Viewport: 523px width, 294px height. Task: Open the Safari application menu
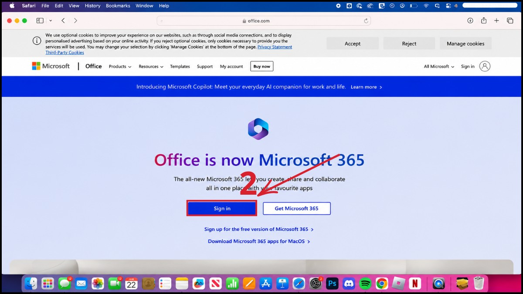coord(29,6)
